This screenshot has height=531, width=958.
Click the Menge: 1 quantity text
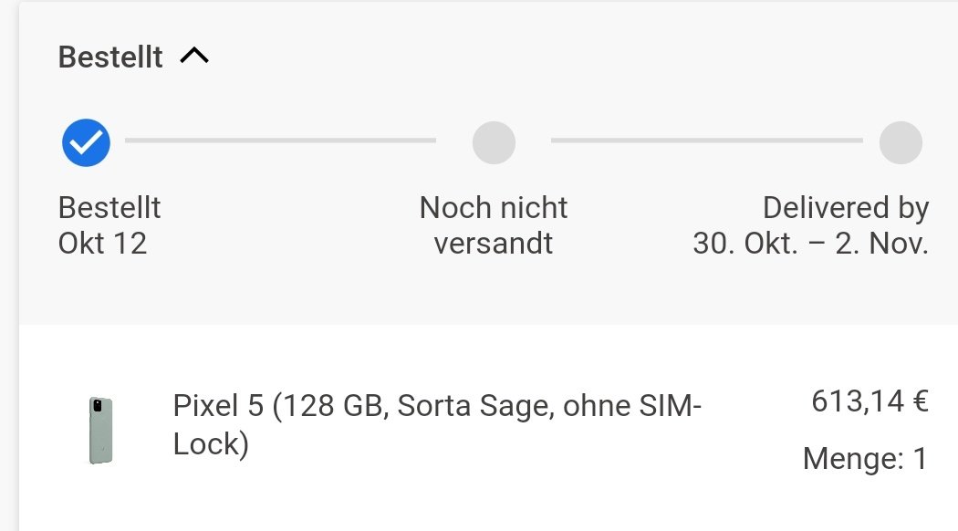click(x=865, y=458)
